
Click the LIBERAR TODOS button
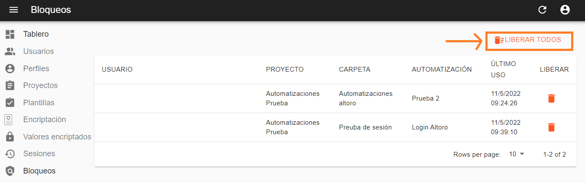pos(529,40)
